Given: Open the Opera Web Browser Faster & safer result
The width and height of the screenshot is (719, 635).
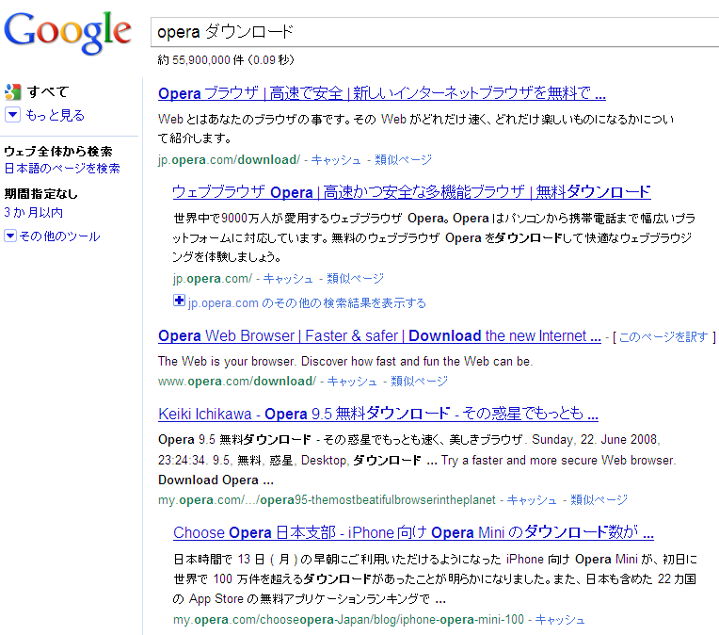Looking at the screenshot, I should (x=379, y=335).
